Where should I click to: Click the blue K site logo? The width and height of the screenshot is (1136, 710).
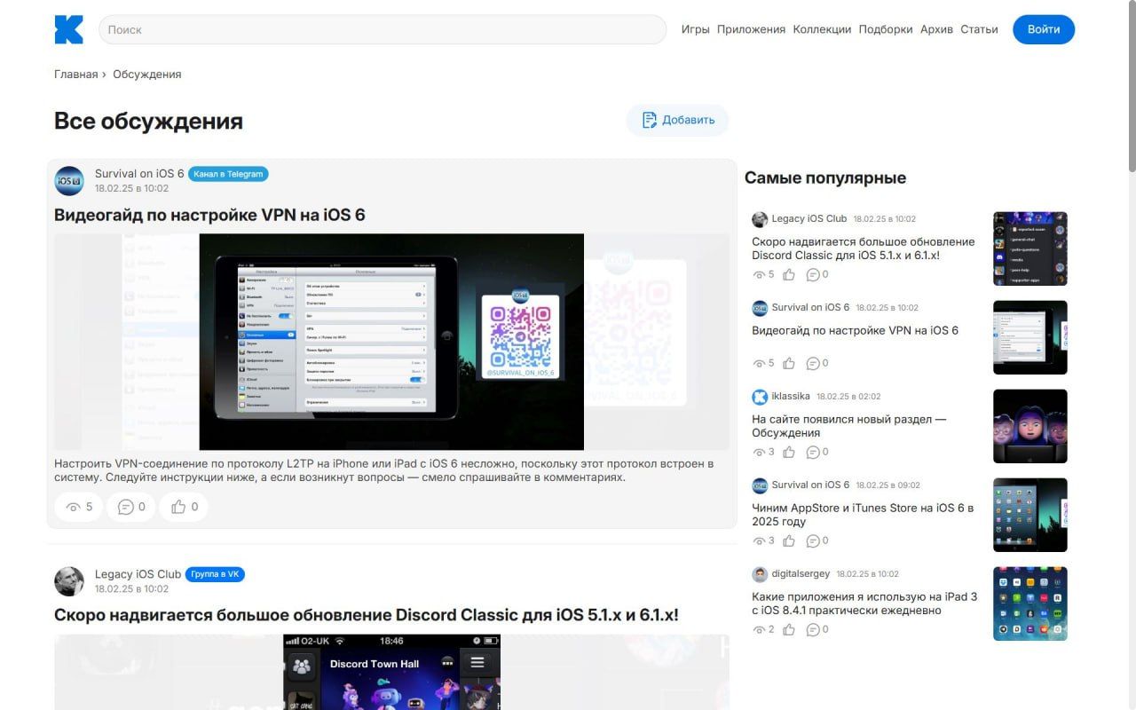(x=68, y=29)
